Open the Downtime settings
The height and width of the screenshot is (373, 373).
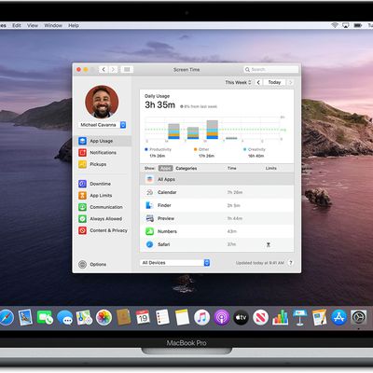coord(94,184)
